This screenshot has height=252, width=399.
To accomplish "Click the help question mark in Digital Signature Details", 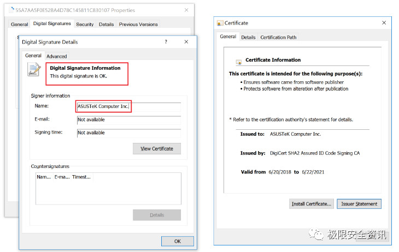I will click(x=166, y=41).
